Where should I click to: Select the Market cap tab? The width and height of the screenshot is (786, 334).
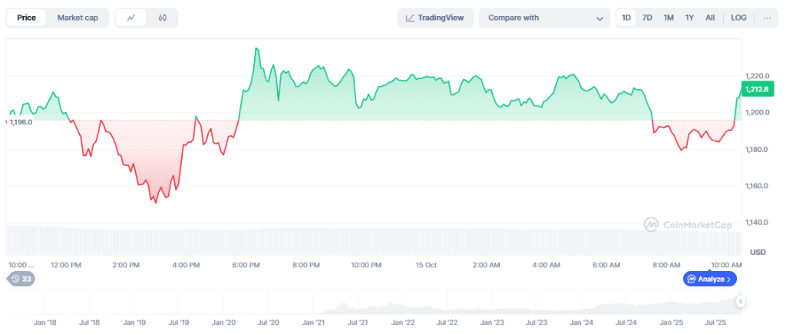[78, 18]
